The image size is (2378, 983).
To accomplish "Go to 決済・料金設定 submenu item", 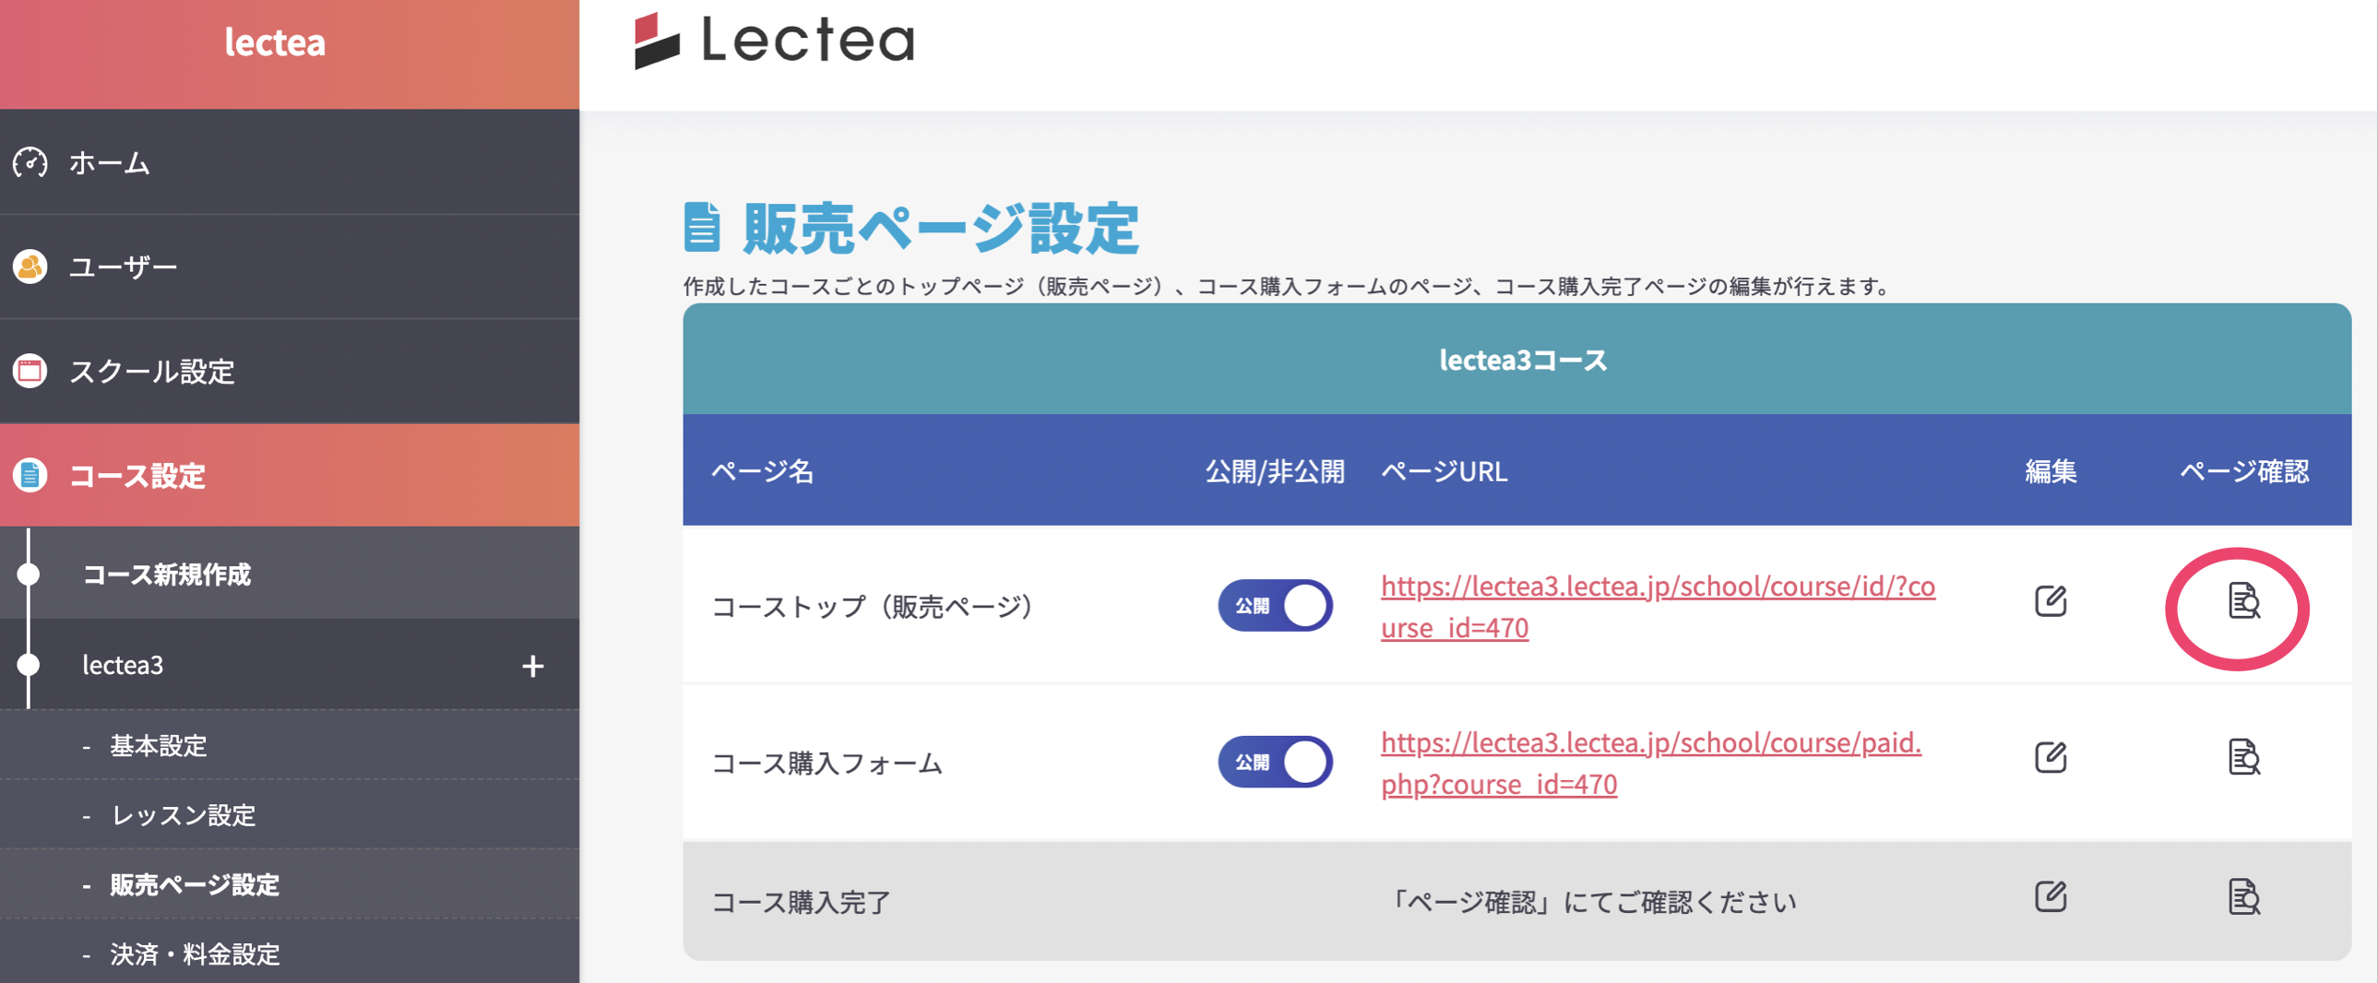I will click(x=194, y=954).
